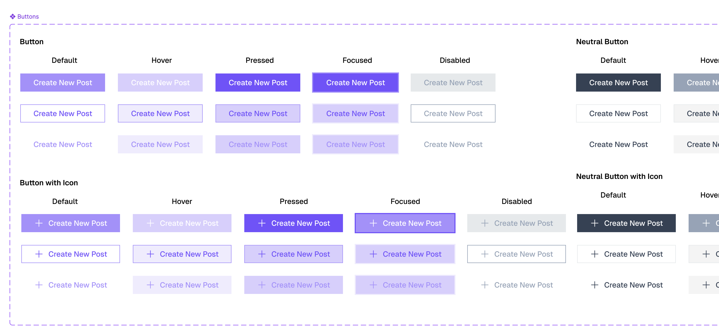Click the disabled Create New Post button with icon
The height and width of the screenshot is (336, 719).
click(x=516, y=223)
